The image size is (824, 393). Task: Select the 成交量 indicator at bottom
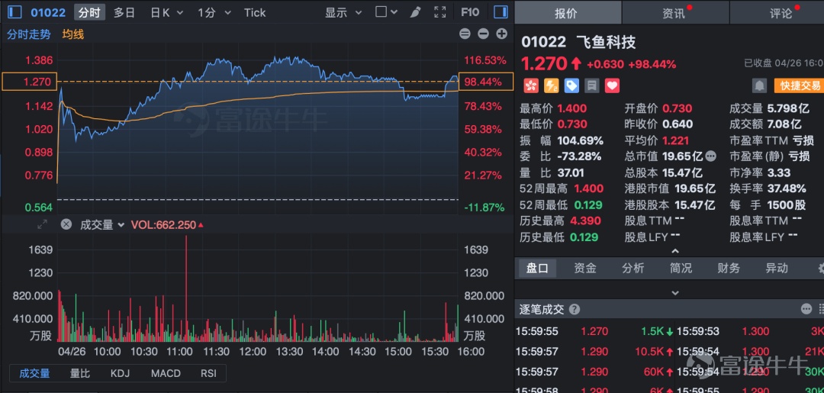tap(34, 374)
